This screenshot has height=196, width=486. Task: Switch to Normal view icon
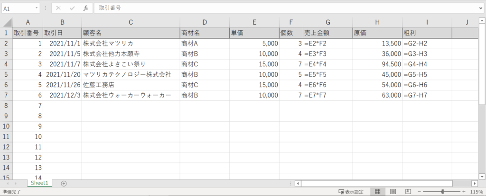tap(377, 192)
